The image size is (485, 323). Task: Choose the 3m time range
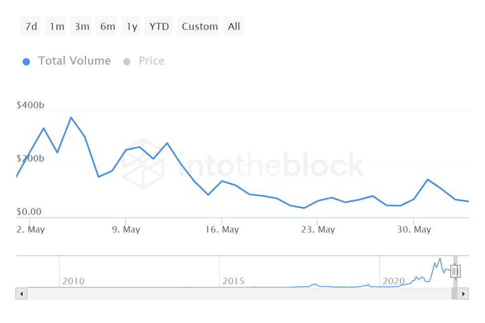82,26
